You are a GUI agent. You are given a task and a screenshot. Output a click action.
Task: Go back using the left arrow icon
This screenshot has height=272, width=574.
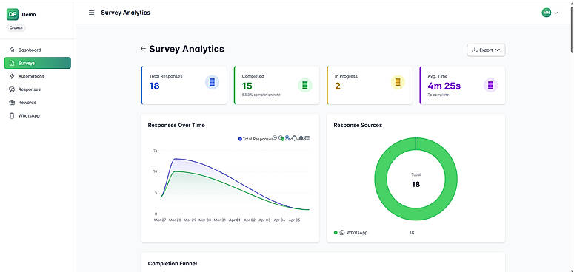[x=143, y=49]
